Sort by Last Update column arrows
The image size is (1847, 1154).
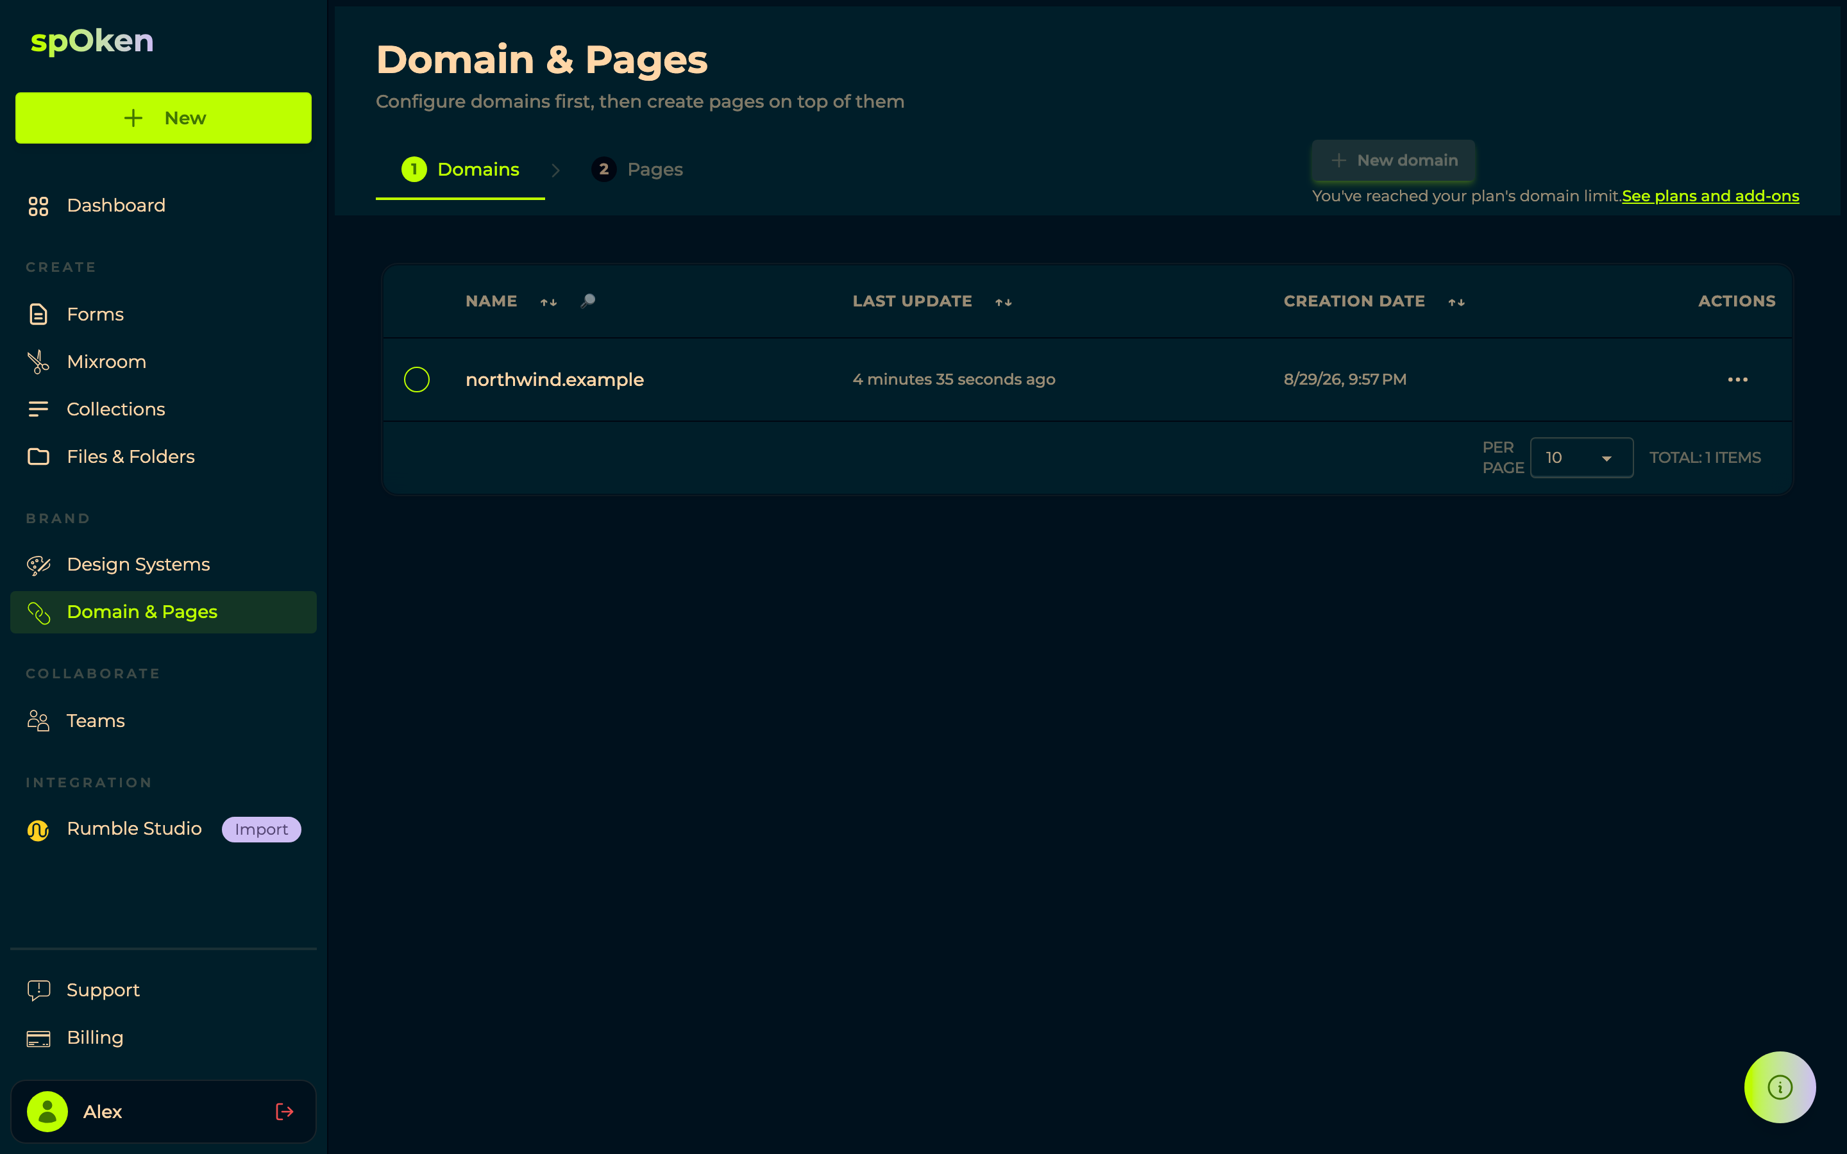click(1003, 302)
